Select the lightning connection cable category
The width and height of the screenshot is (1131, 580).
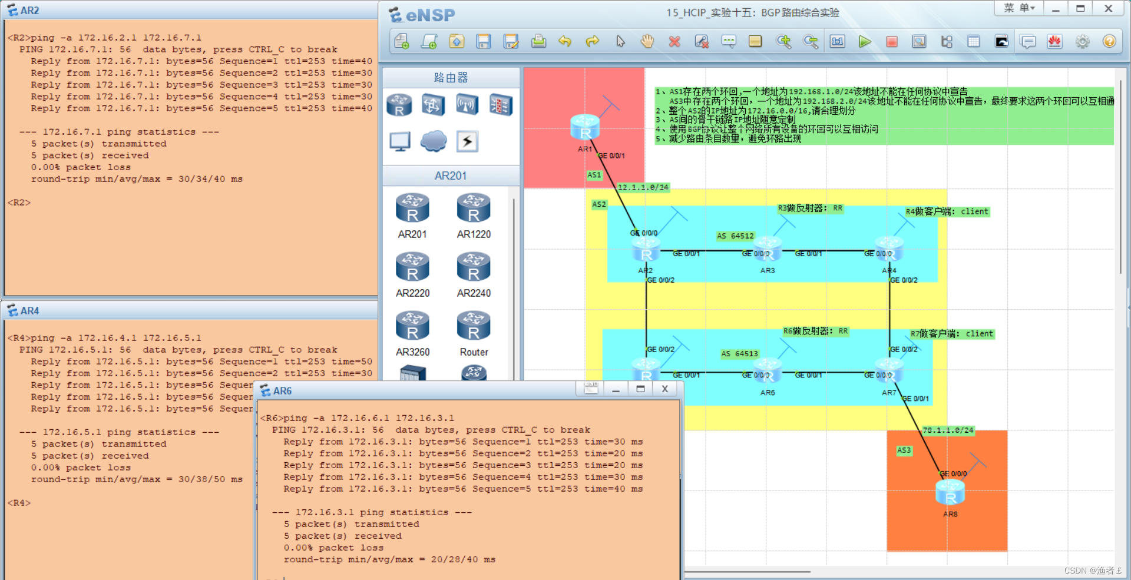coord(467,141)
